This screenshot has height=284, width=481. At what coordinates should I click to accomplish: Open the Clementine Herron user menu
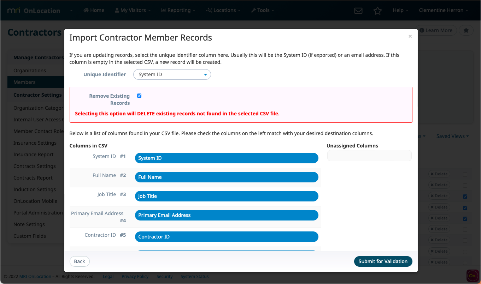click(444, 10)
